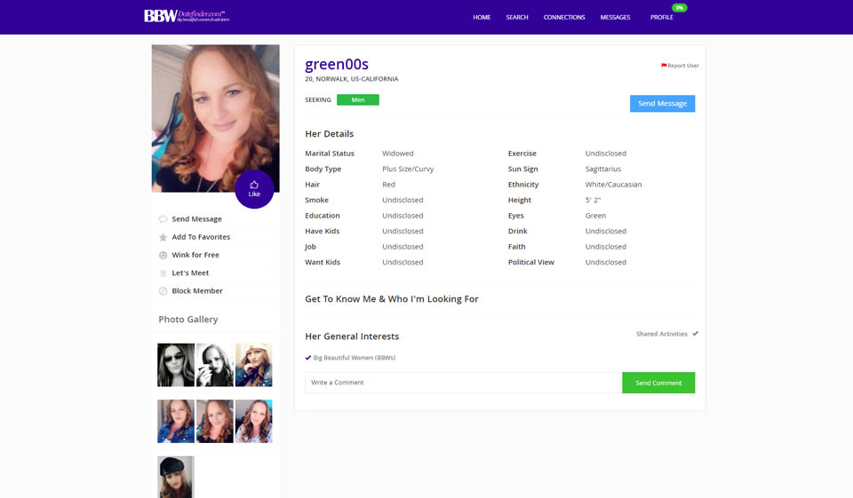Screen dimensions: 853x498
Task: Open the Search menu item
Action: 517,17
